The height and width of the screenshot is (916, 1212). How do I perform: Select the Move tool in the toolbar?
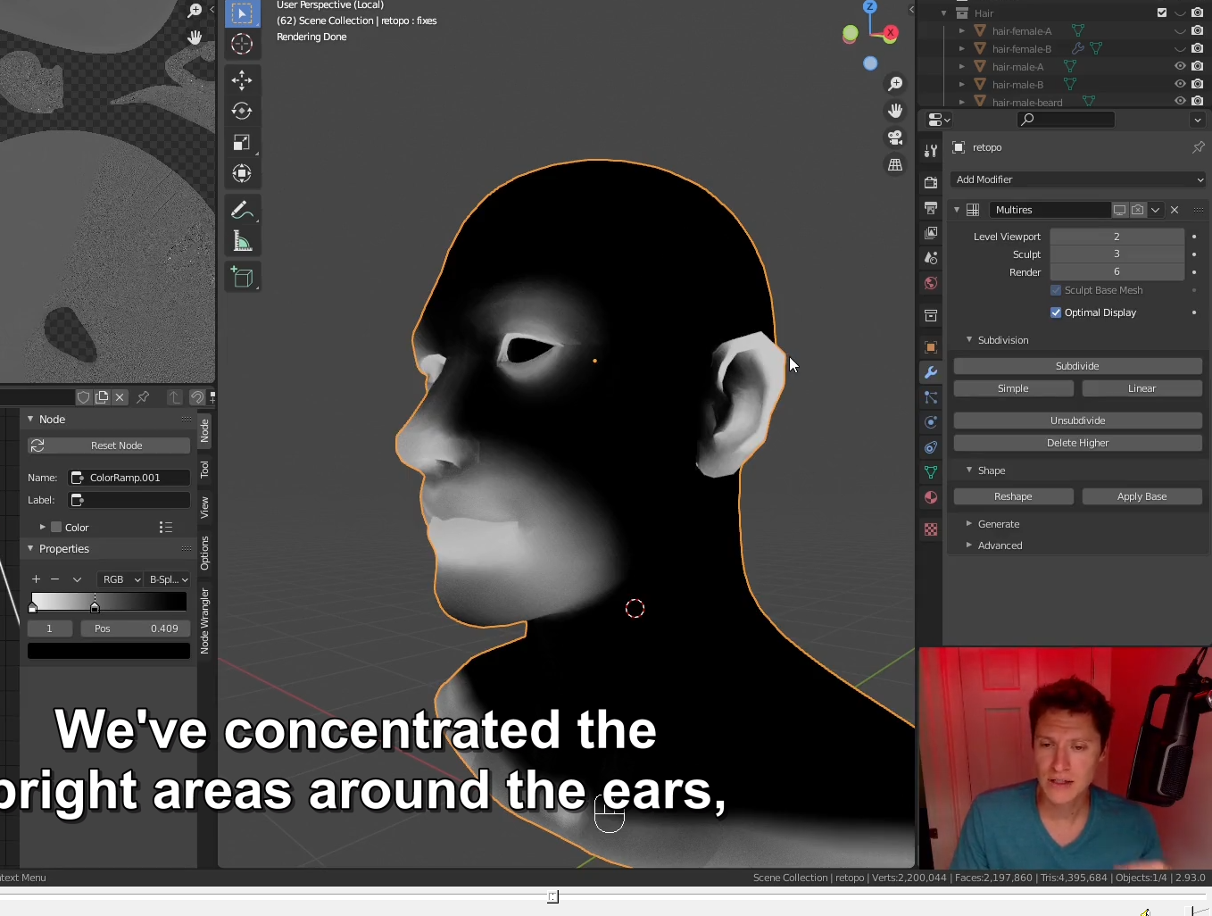coord(242,80)
